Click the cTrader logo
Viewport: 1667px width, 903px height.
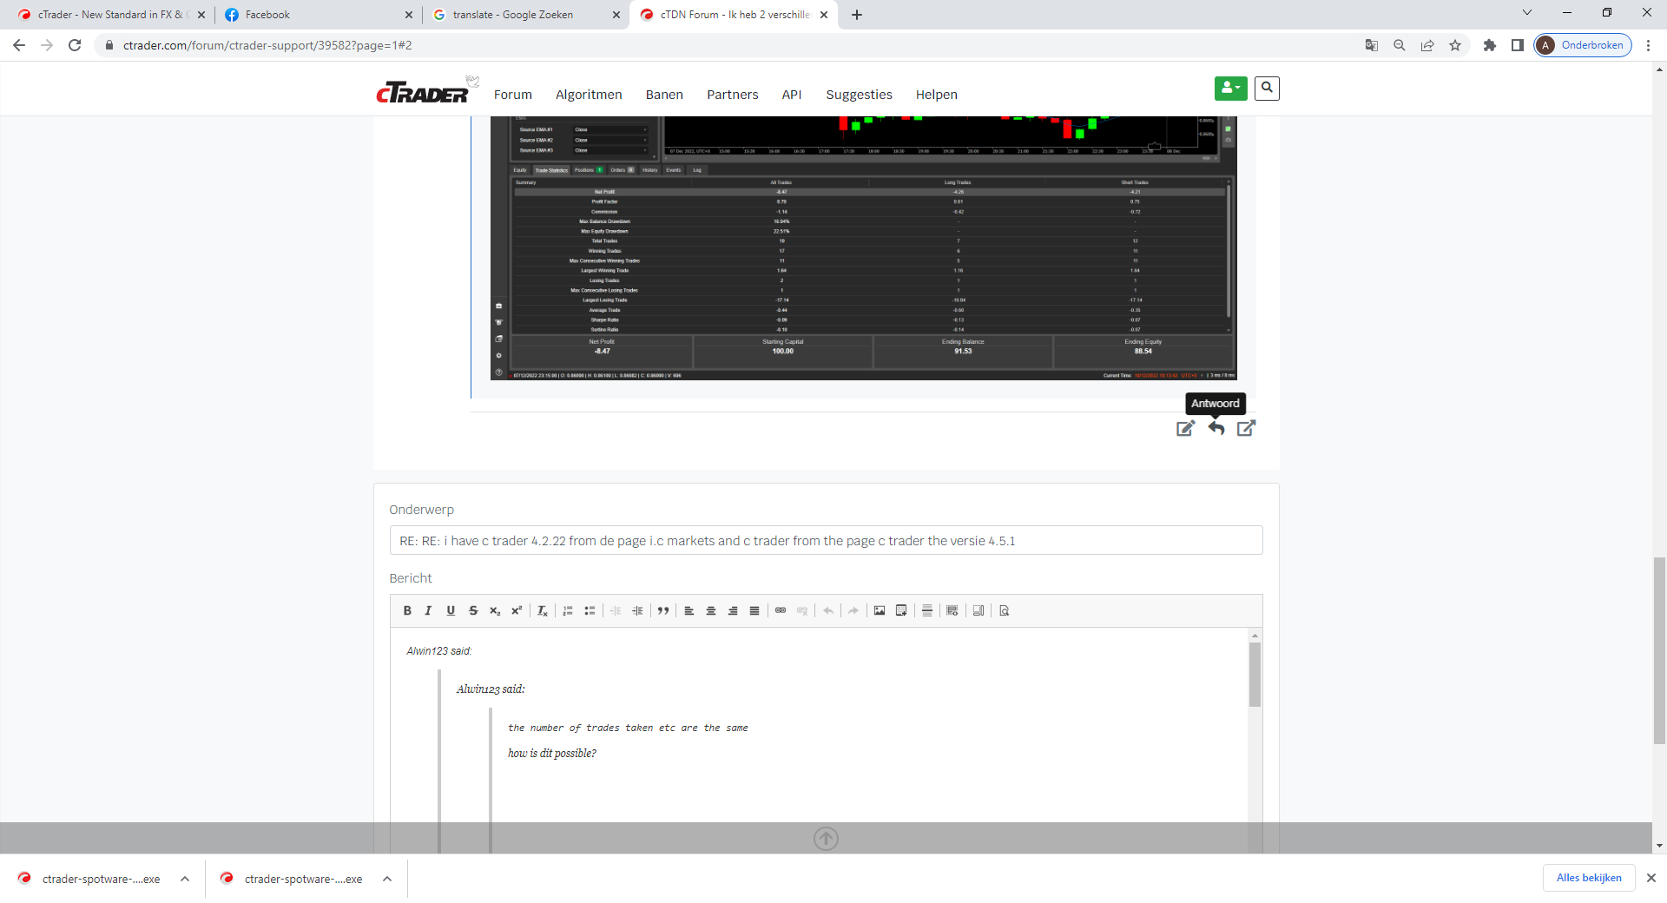[425, 92]
